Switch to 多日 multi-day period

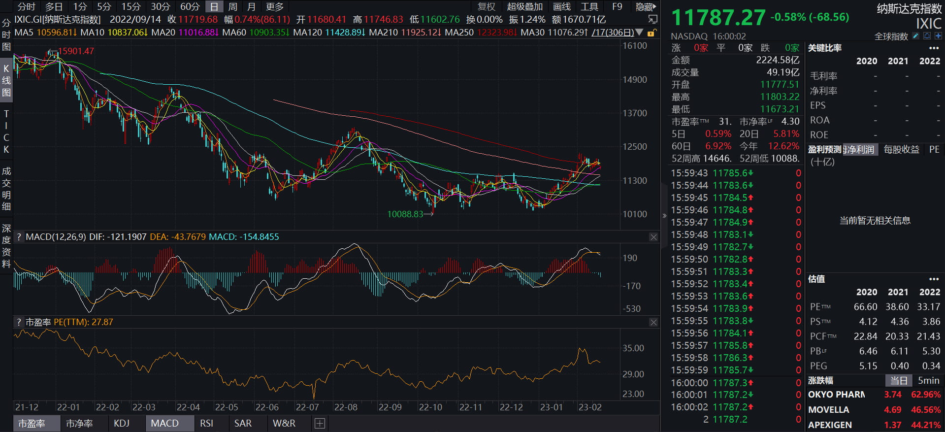tap(54, 7)
